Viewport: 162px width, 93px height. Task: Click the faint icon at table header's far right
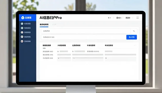click(x=135, y=45)
